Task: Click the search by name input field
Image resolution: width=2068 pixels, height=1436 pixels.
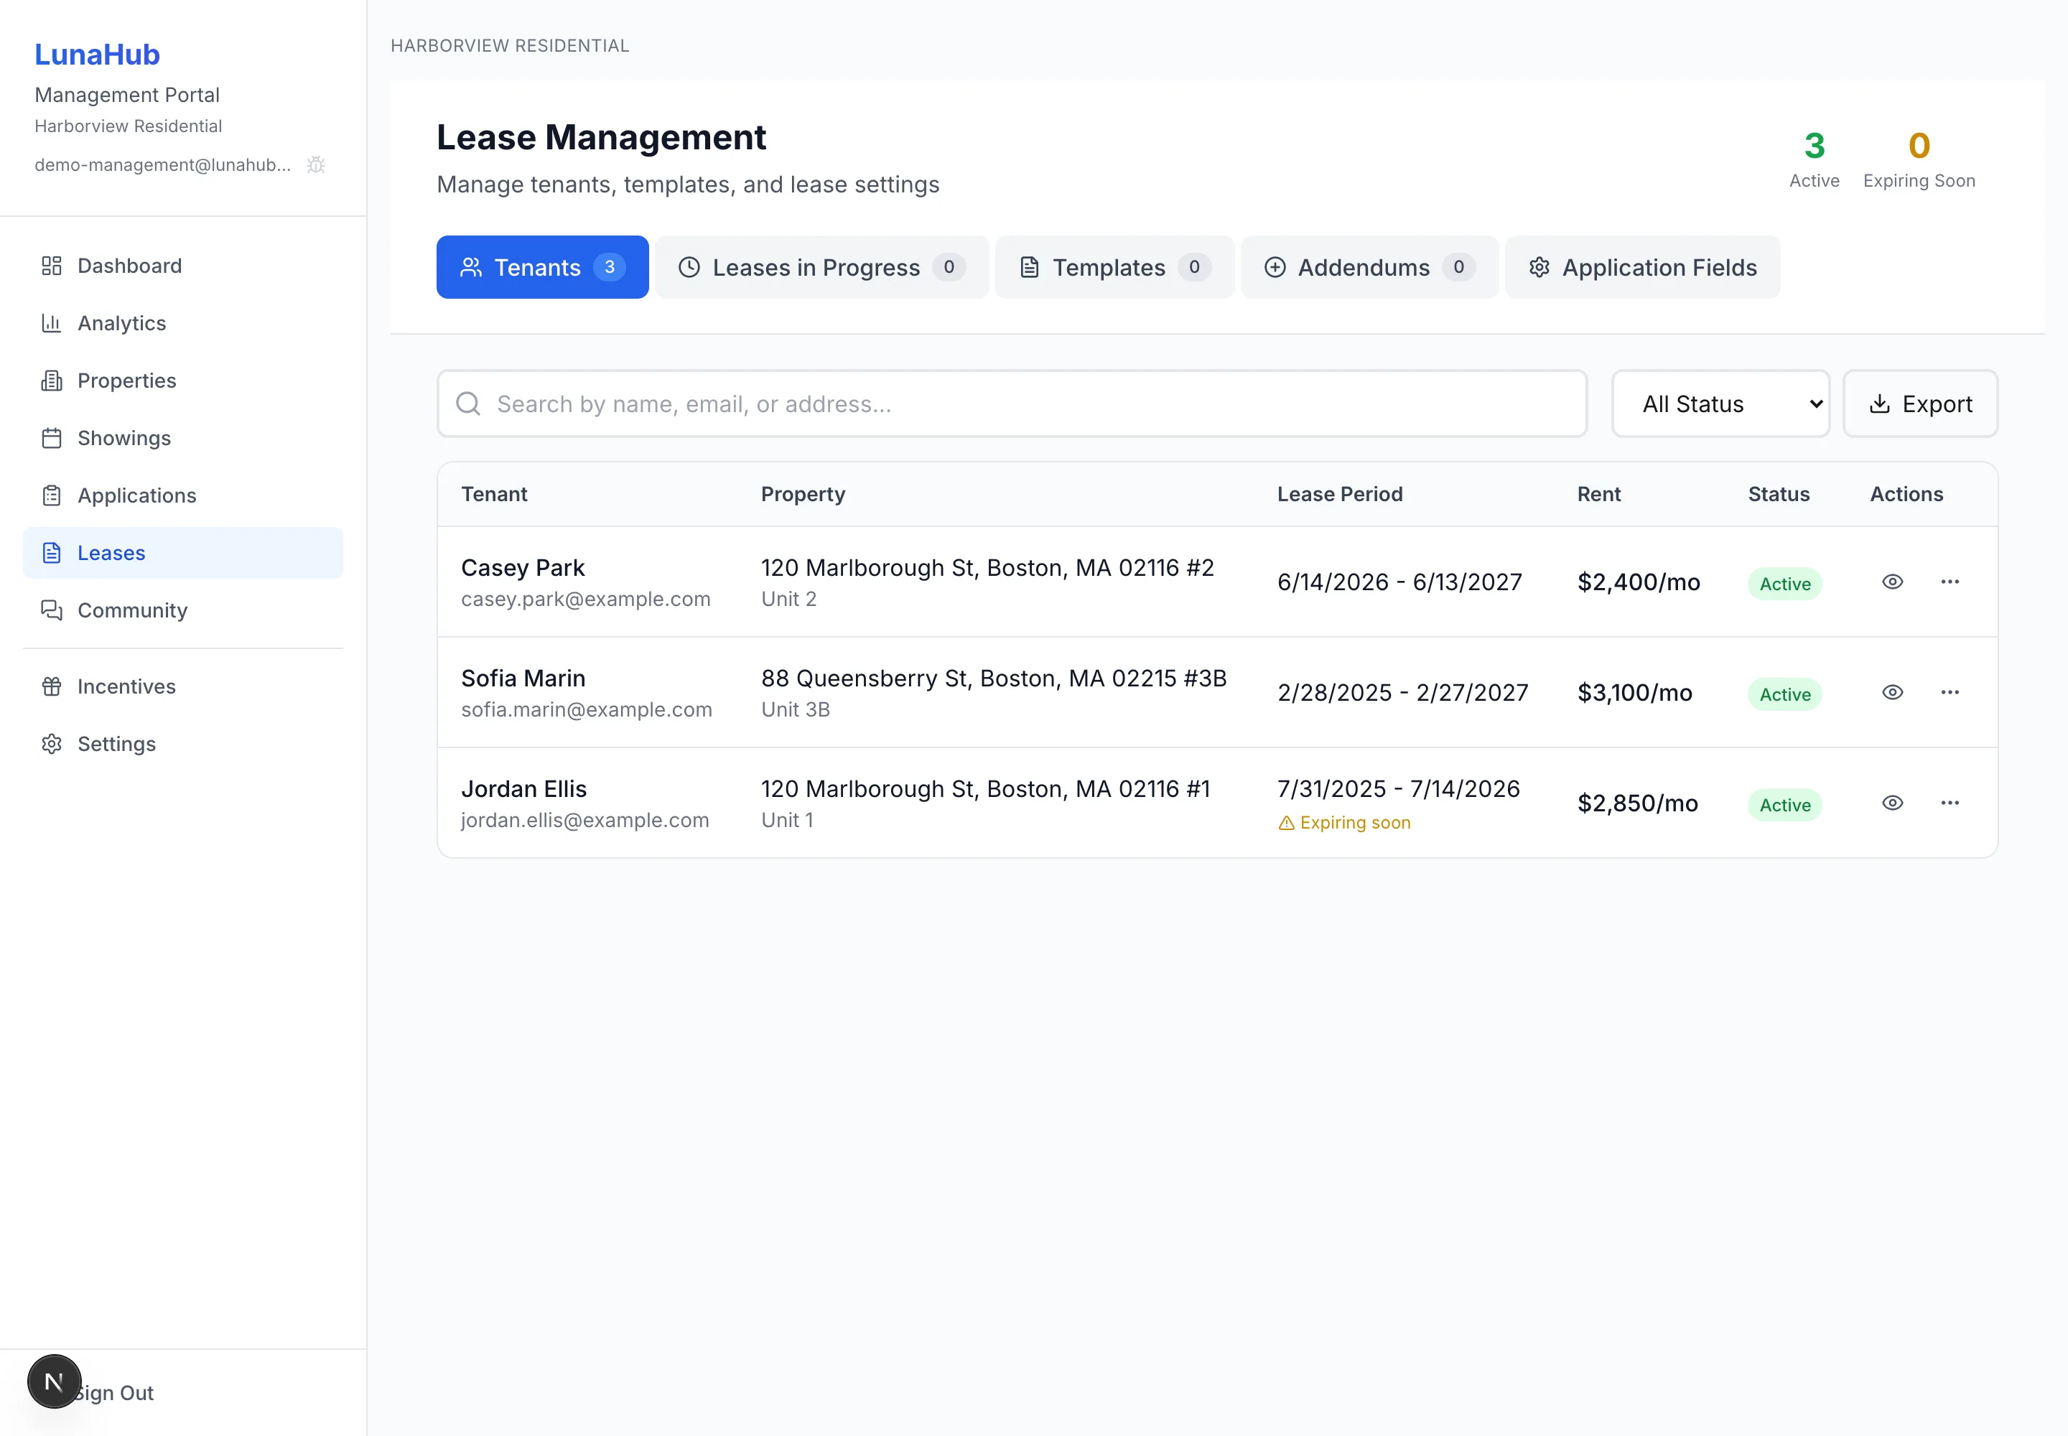Action: [x=1012, y=404]
